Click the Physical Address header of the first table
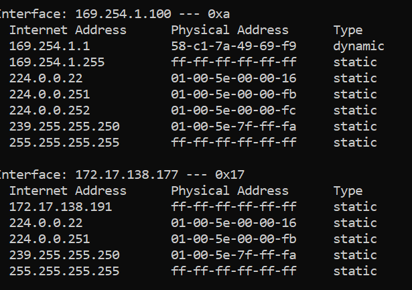Image resolution: width=412 pixels, height=290 pixels. 230,30
